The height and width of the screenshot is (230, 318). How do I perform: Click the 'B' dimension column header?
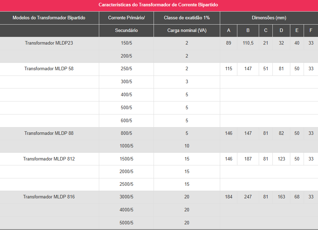coord(248,31)
